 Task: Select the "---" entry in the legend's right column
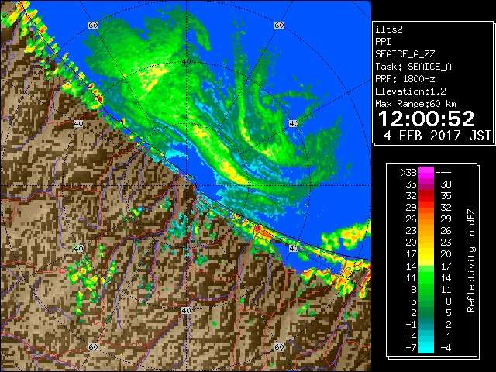(x=443, y=172)
